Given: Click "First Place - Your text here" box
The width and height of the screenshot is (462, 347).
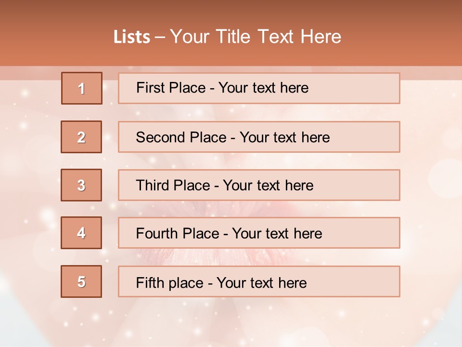Looking at the screenshot, I should click(259, 88).
